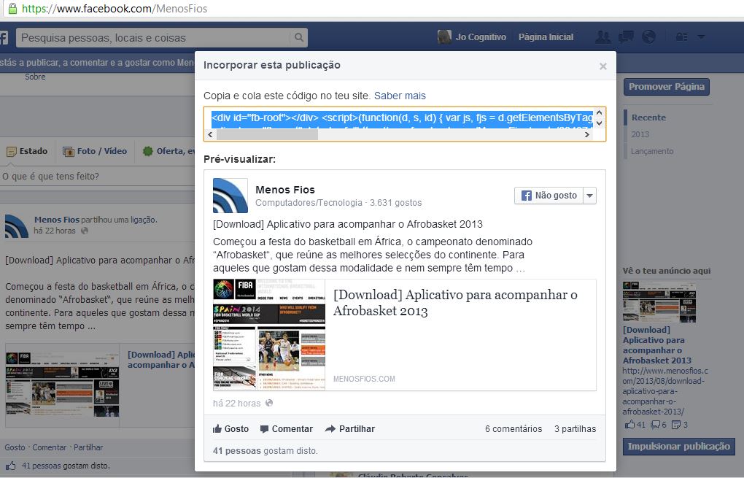
Task: Open 6 comentários in the preview
Action: pos(514,429)
